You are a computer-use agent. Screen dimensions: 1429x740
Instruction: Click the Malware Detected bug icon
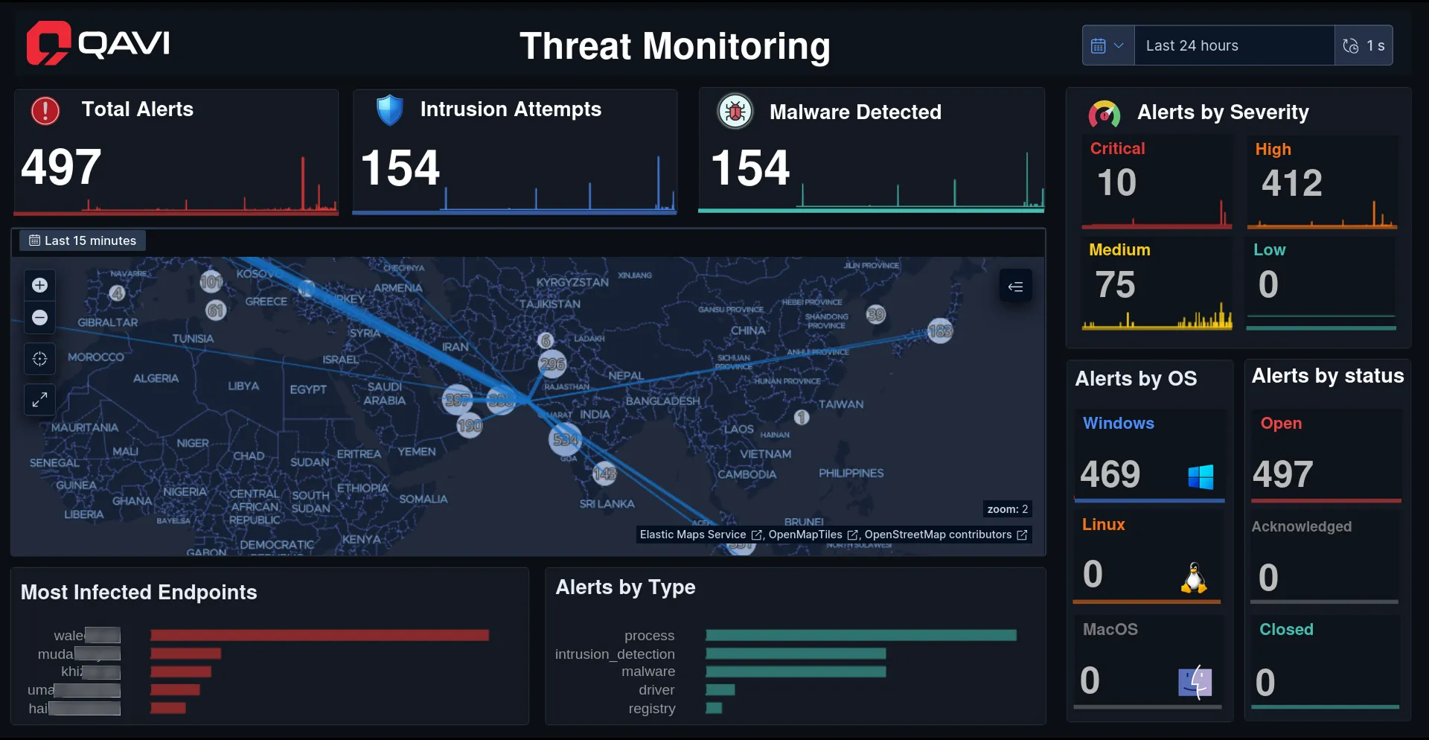(735, 111)
